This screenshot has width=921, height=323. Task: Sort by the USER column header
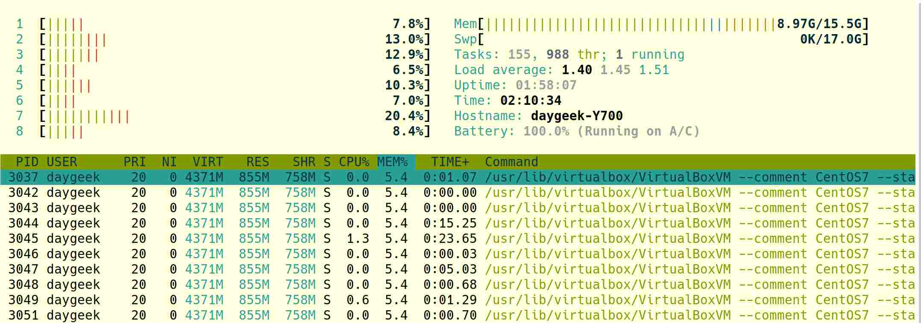[62, 162]
